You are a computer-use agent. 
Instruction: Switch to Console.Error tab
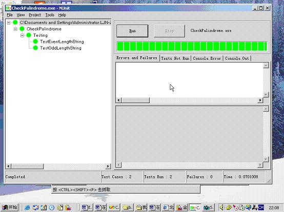[207, 58]
